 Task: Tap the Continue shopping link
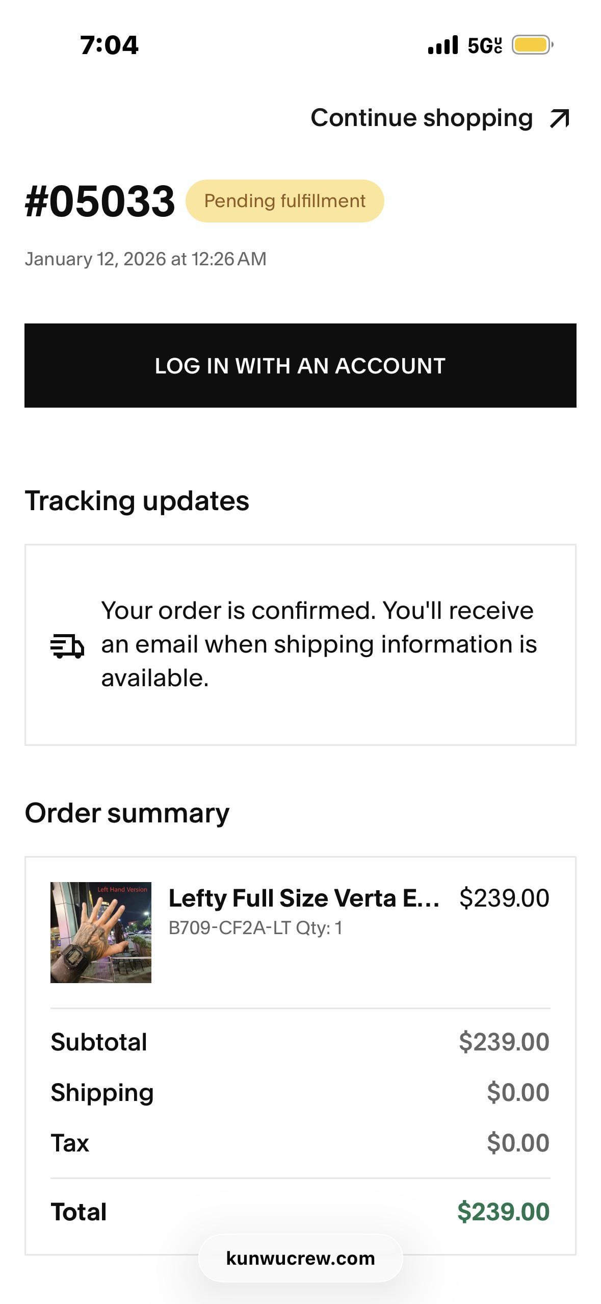pos(422,118)
